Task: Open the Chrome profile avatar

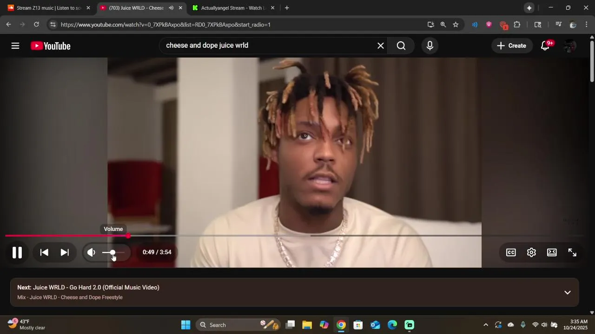Action: click(x=573, y=25)
